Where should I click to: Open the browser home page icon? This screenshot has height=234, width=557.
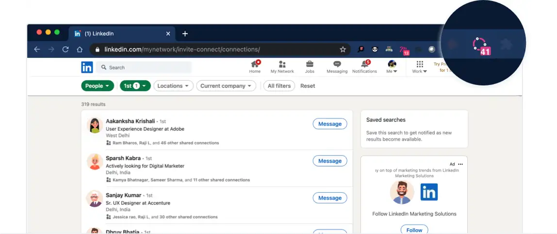(80, 50)
